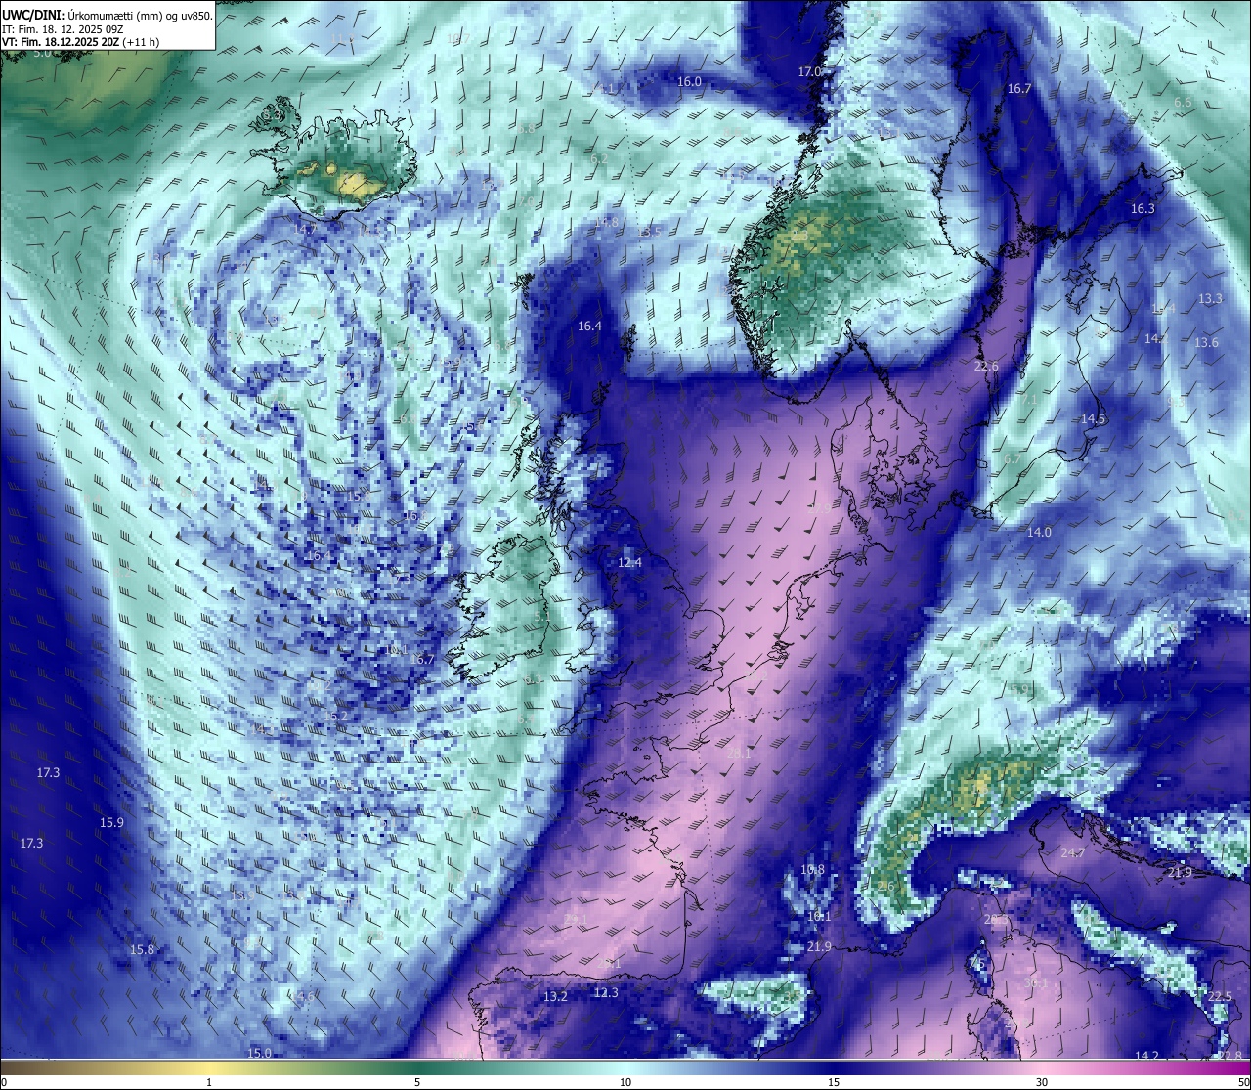
Task: Click the 22.6 value label
Action: pos(986,367)
